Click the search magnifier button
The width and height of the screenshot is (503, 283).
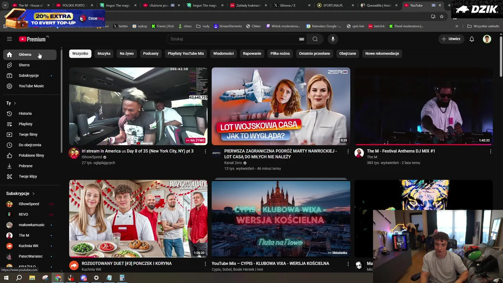(x=315, y=39)
